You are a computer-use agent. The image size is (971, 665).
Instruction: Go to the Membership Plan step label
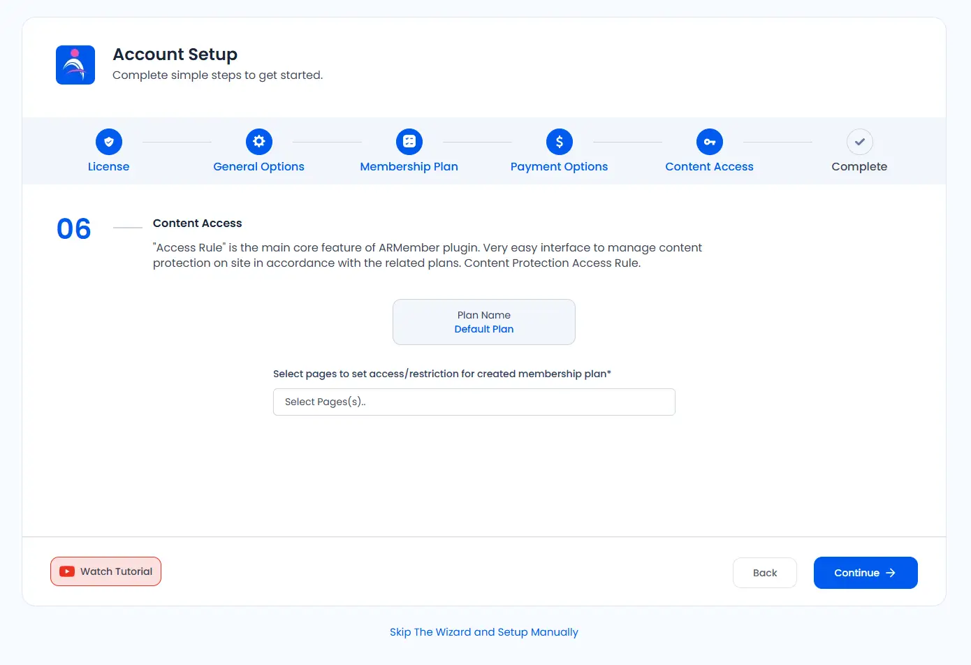click(x=409, y=166)
